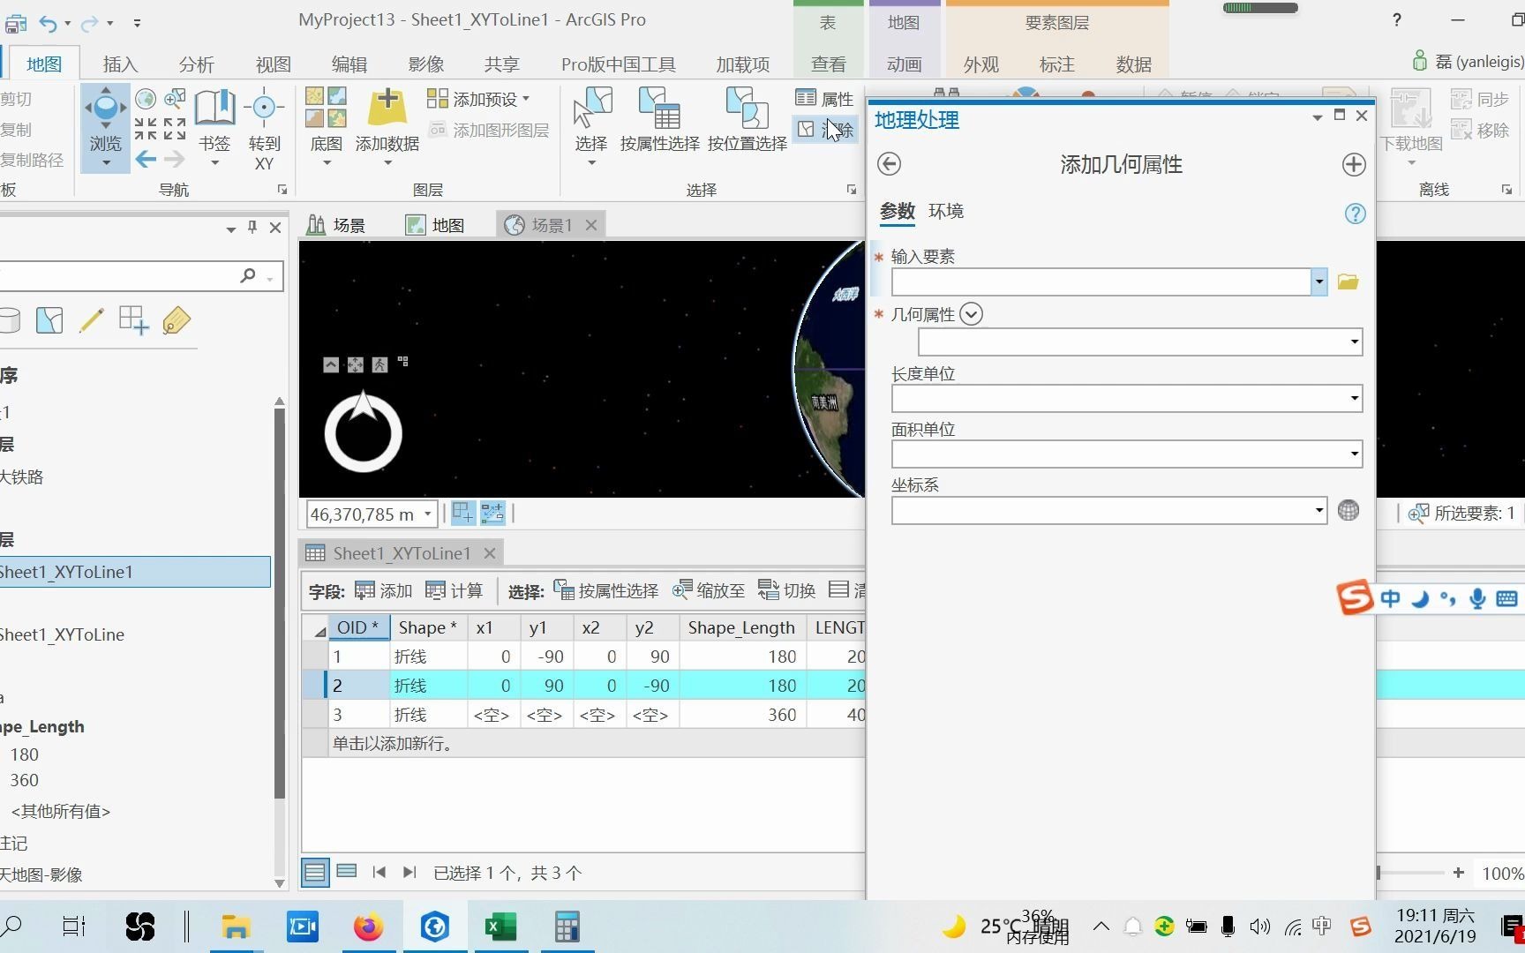This screenshot has width=1525, height=953.
Task: Select the Sheet1_XYToLine layer in Contents
Action: 63,634
